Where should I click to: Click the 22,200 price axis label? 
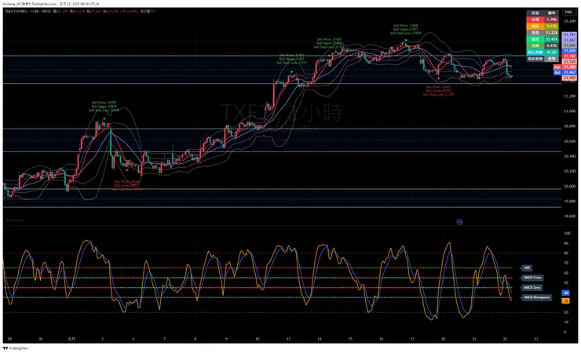coord(569,21)
